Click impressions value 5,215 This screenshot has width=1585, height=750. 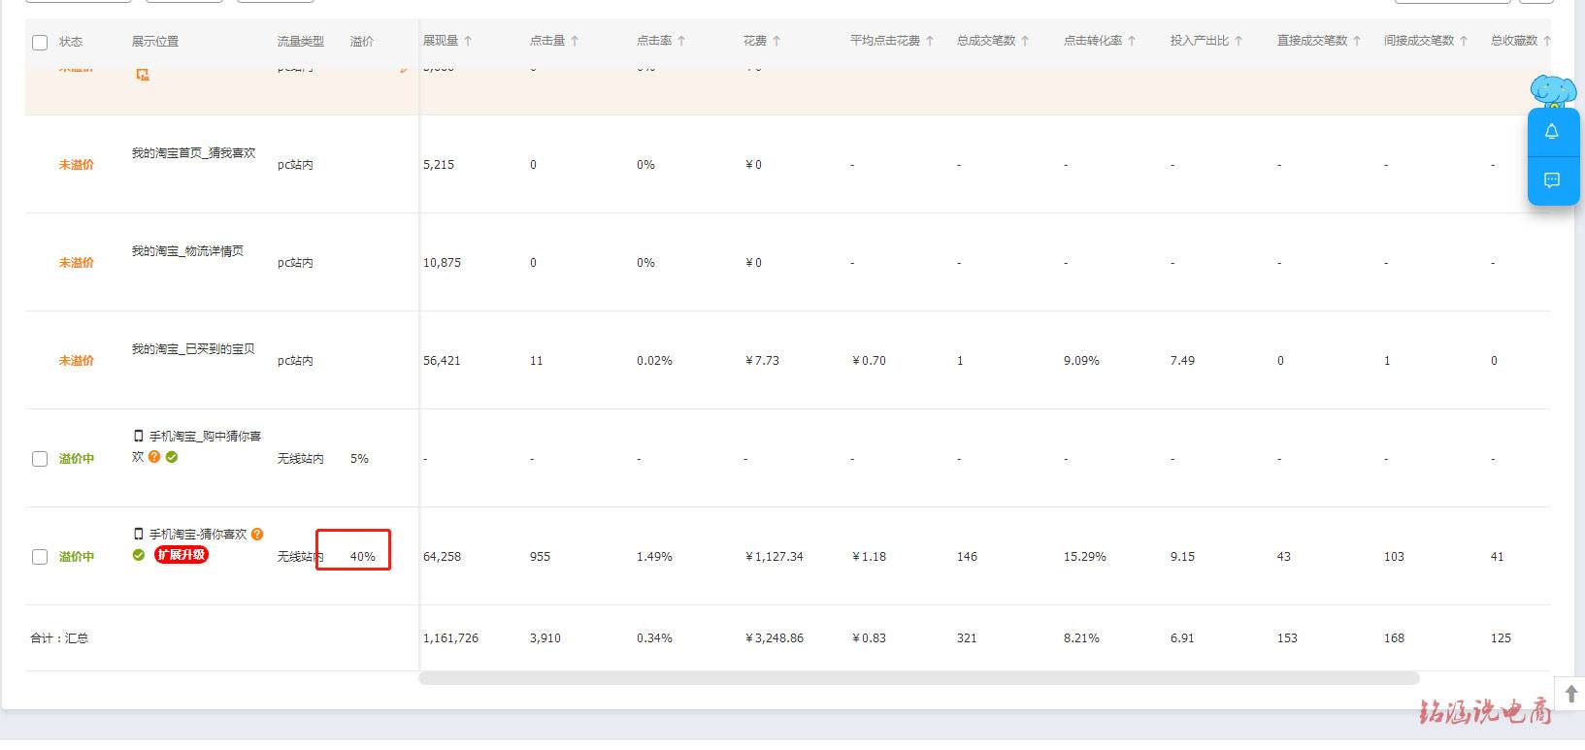[x=439, y=165]
